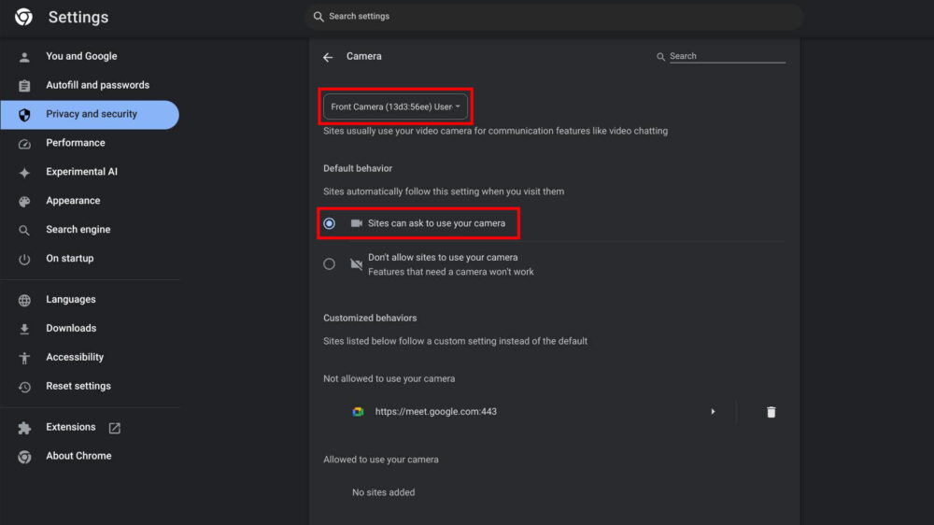Image resolution: width=934 pixels, height=525 pixels.
Task: Open the Search engine settings page
Action: pos(78,230)
